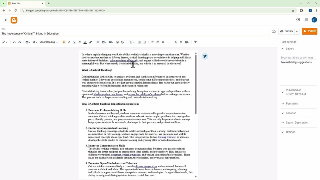Toggle italic formatting
Image resolution: width=320 pixels, height=180 pixels.
[x=69, y=42]
